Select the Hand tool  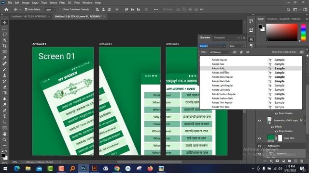click(4, 134)
